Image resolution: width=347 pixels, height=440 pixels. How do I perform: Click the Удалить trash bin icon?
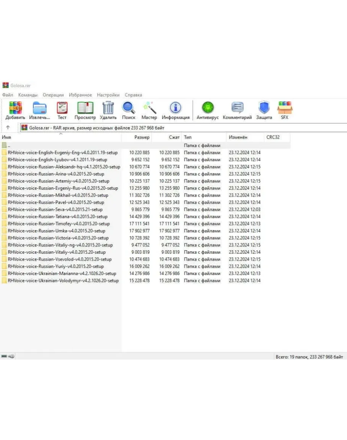pos(108,108)
